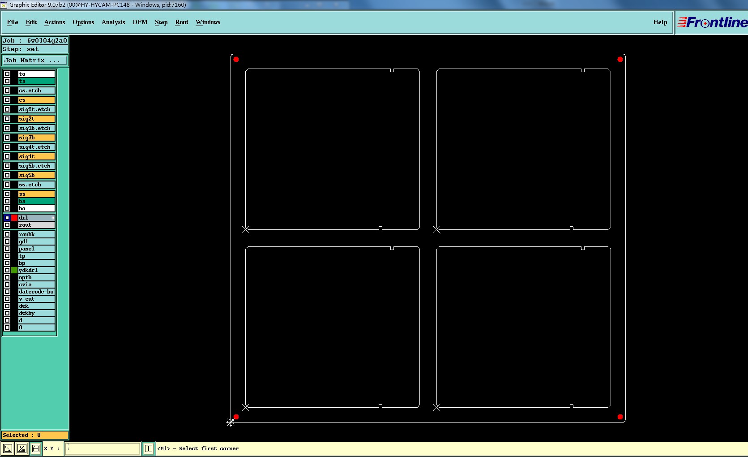
Task: Select the npth layer name
Action: point(37,277)
